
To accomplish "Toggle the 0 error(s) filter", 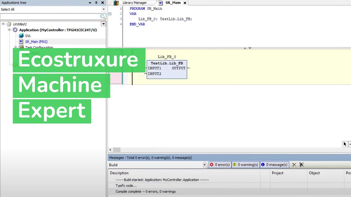I will [220, 165].
